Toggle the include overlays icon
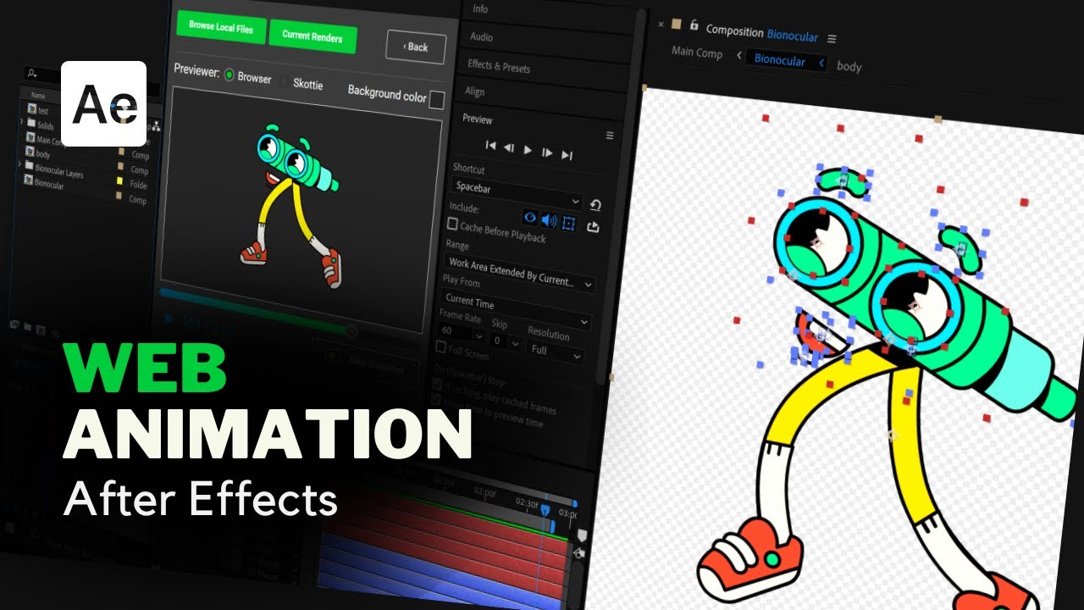This screenshot has height=610, width=1084. coord(568,223)
